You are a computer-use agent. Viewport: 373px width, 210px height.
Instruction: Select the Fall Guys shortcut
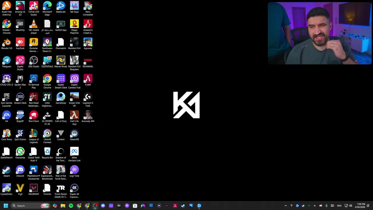pos(74,7)
